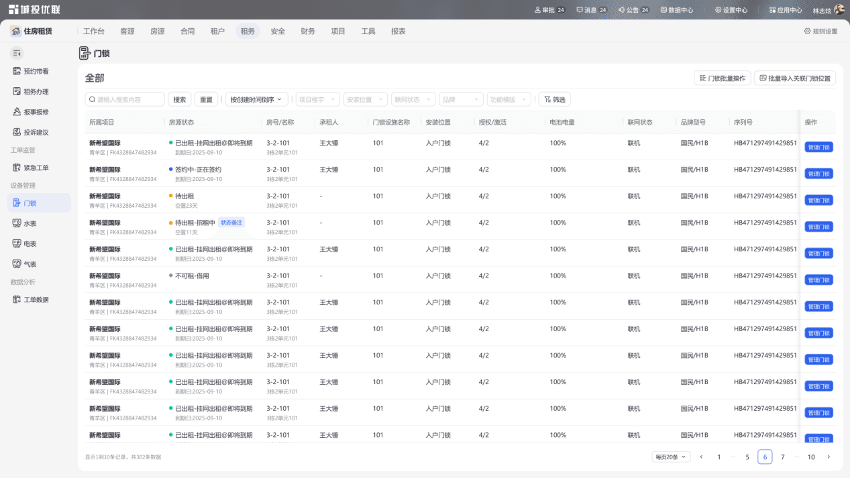Viewport: 850px width, 478px height.
Task: Go to page 10
Action: 811,457
